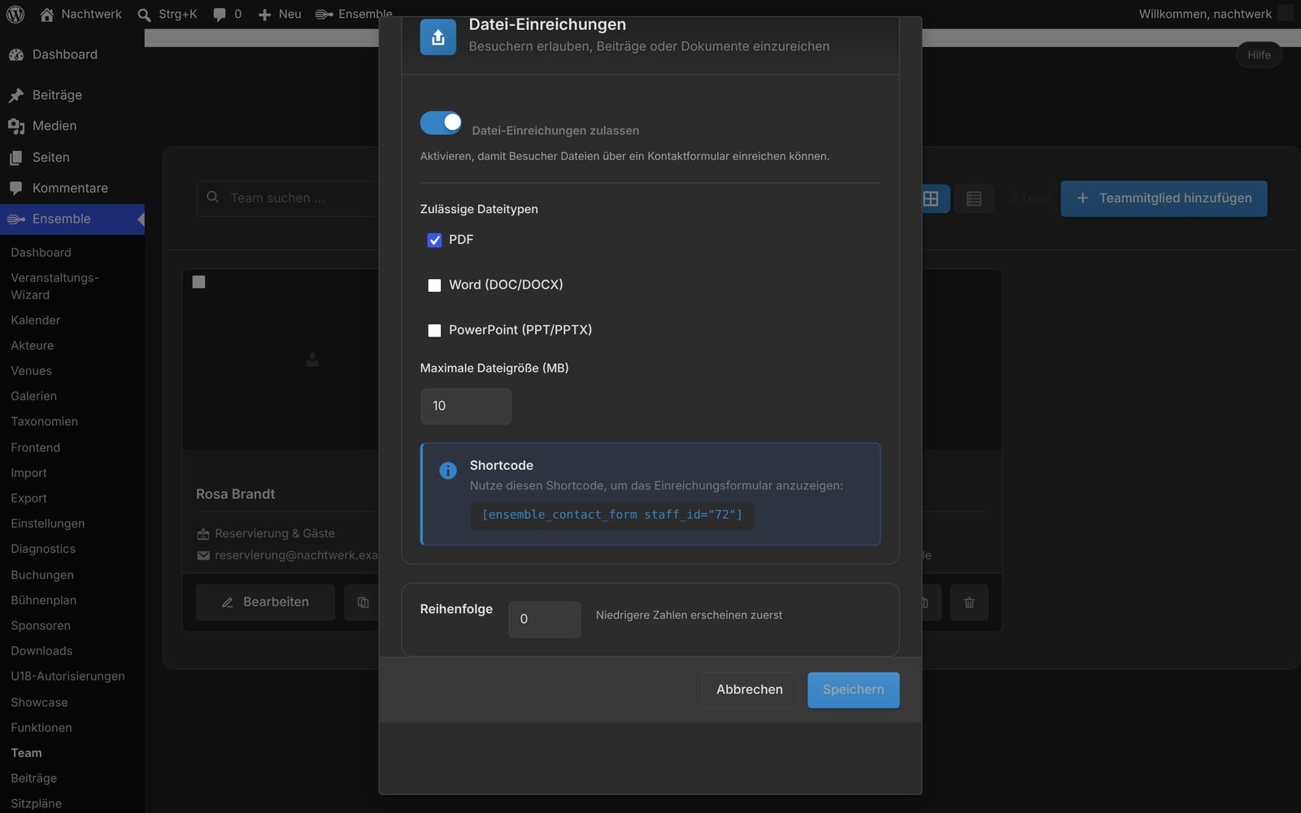
Task: Open Veranstaltungs-Wizard submenu item
Action: click(55, 286)
